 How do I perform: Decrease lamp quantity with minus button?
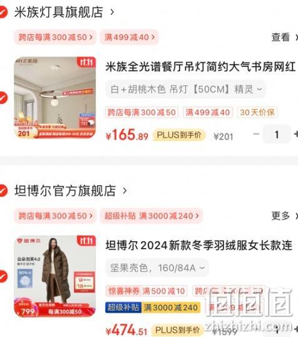pyautogui.click(x=256, y=134)
